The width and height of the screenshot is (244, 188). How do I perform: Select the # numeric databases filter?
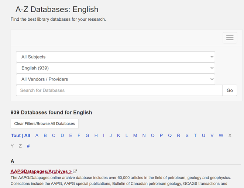pyautogui.click(x=28, y=146)
